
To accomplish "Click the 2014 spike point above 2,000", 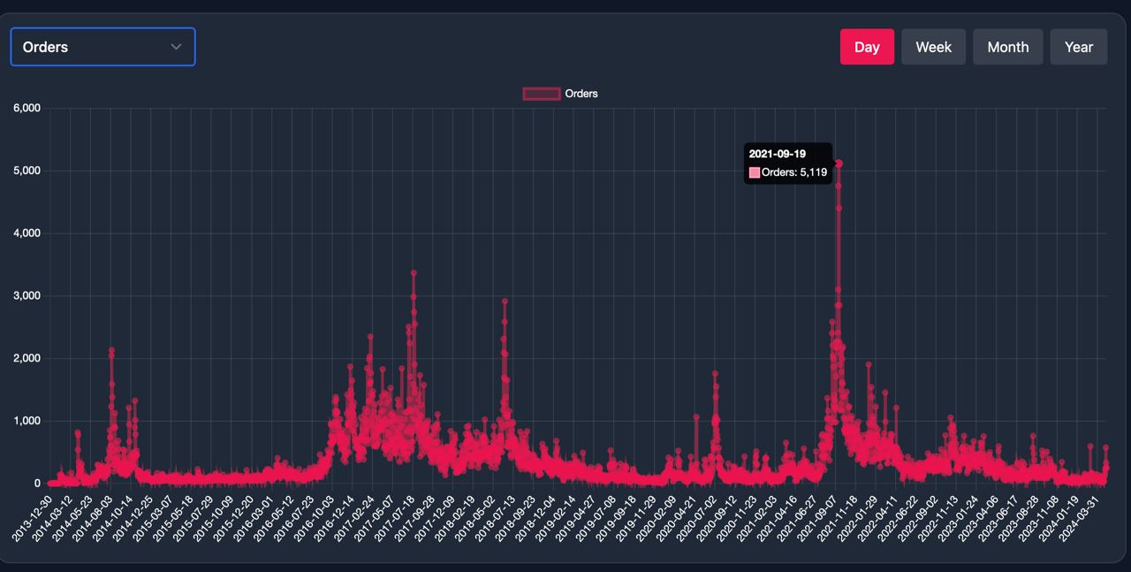I will pos(111,351).
